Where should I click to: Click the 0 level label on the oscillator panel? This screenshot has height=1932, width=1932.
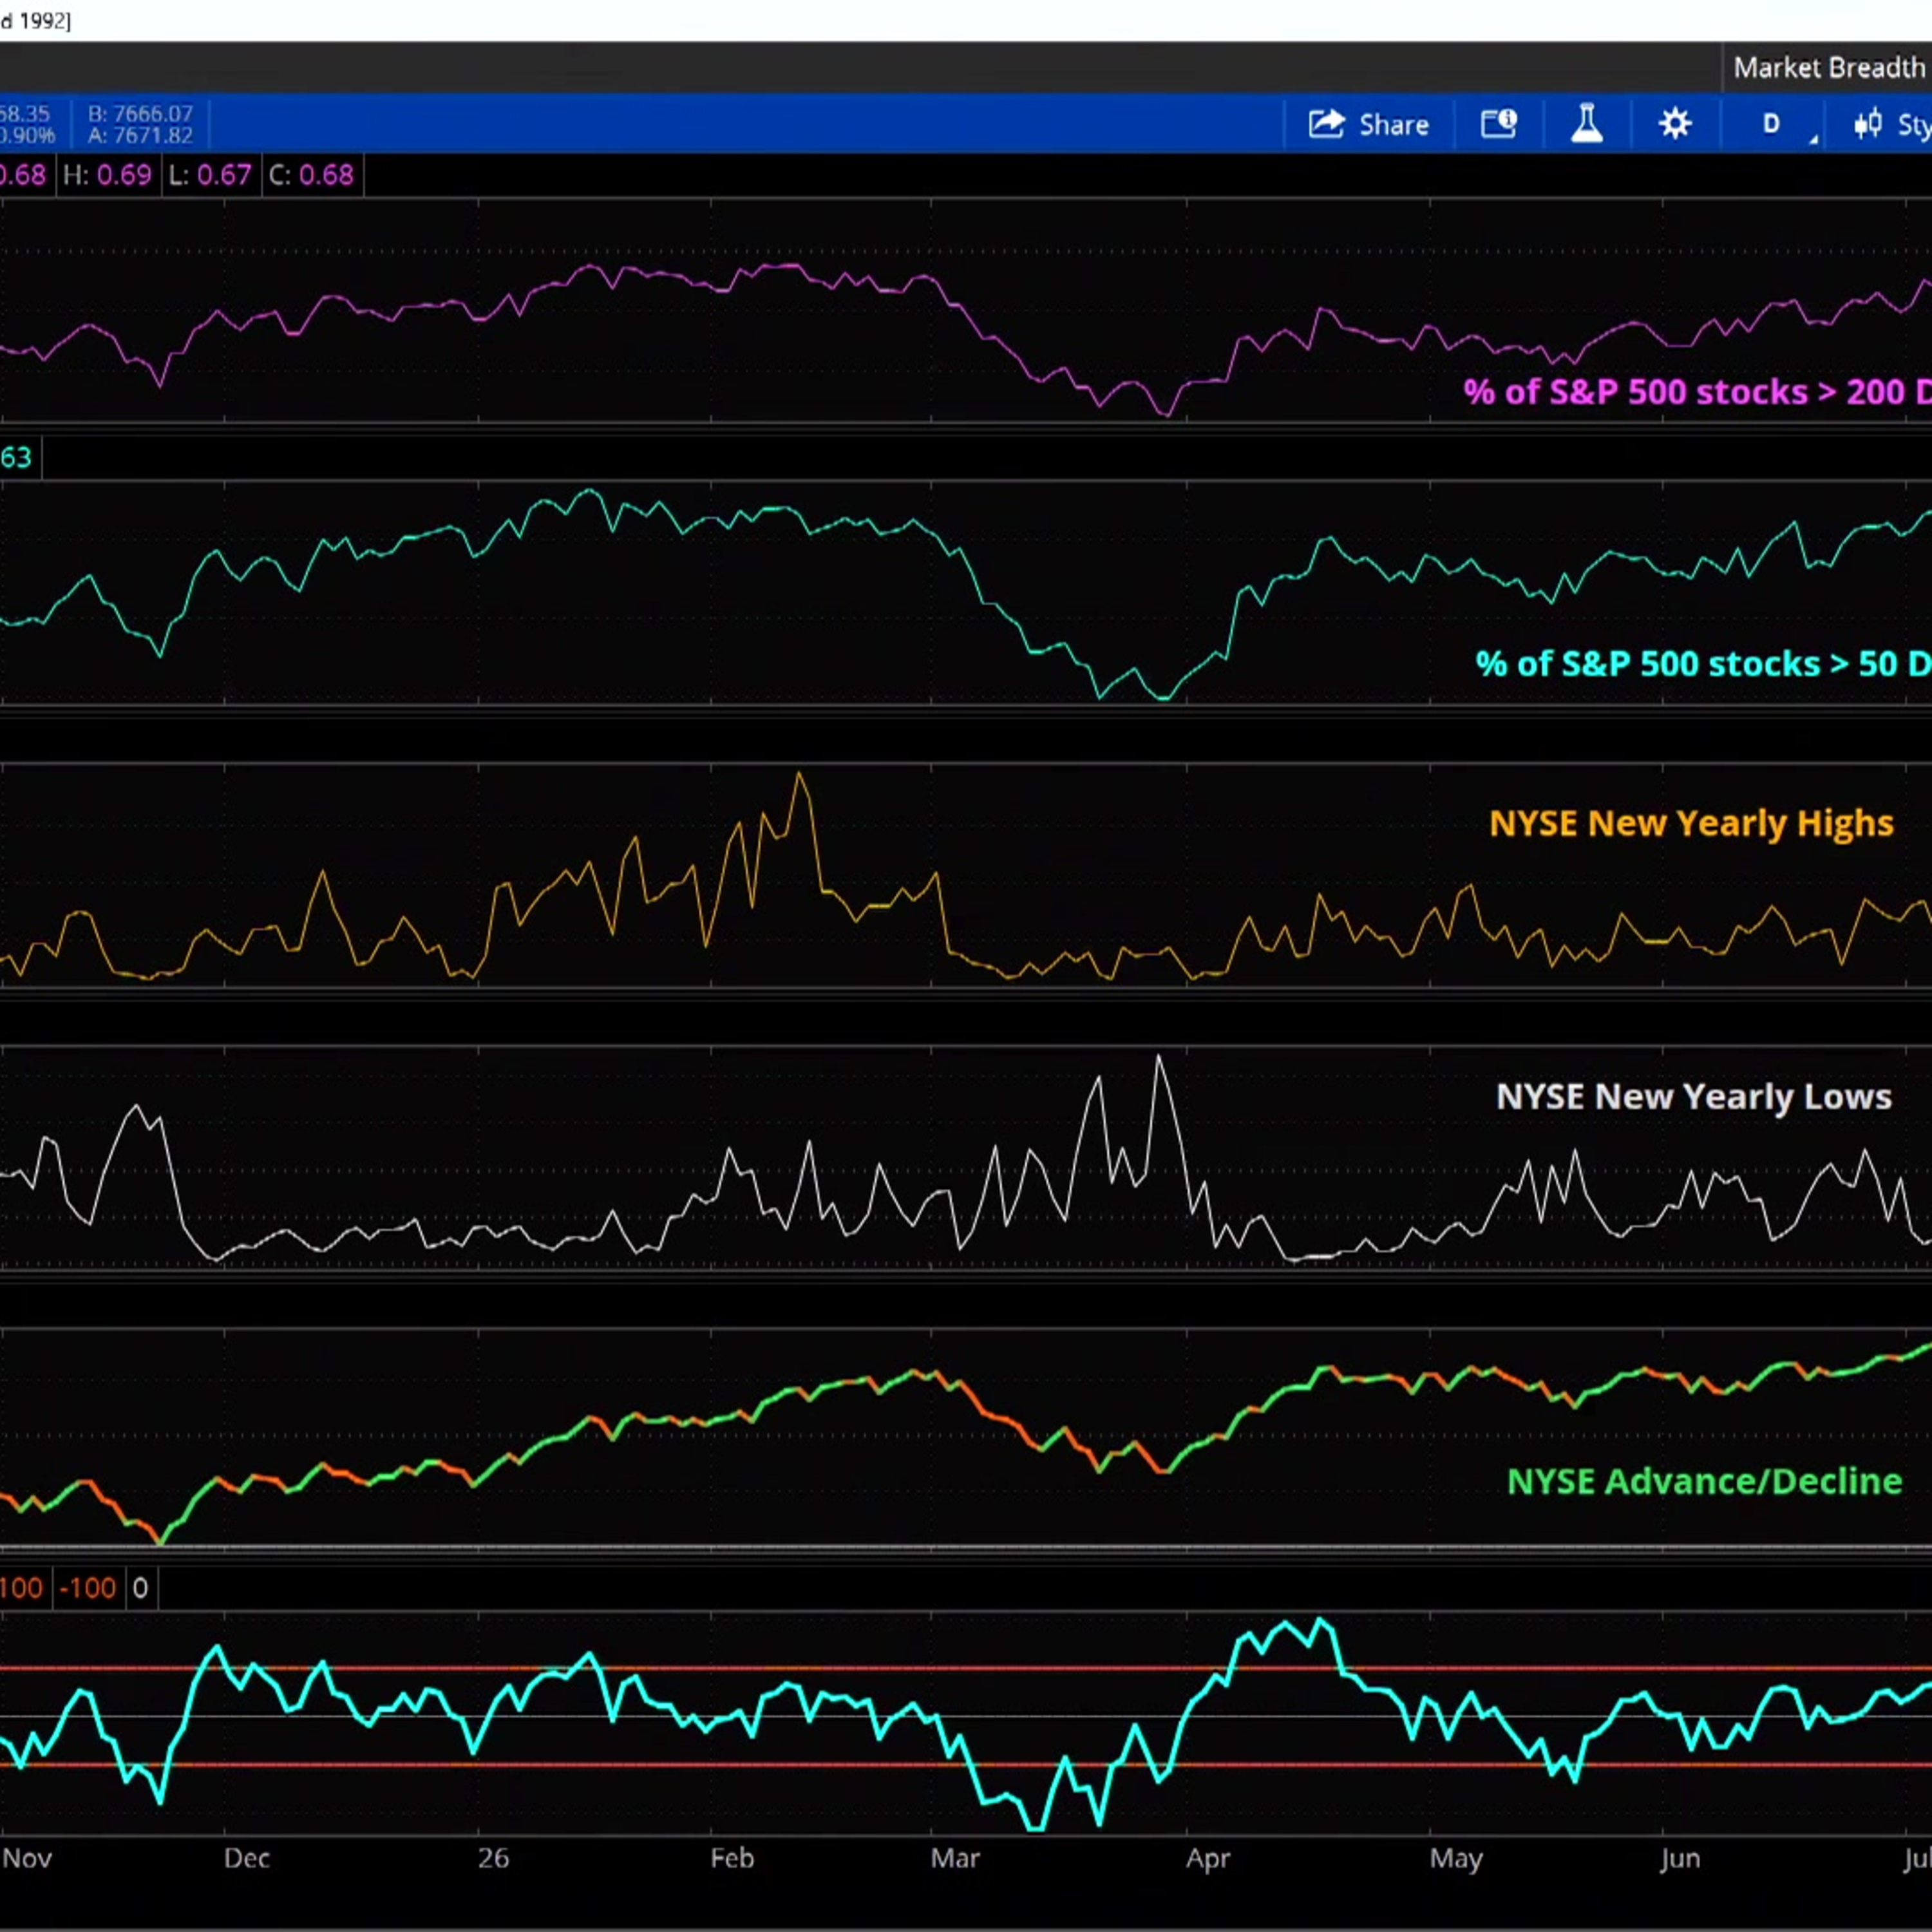(140, 1588)
